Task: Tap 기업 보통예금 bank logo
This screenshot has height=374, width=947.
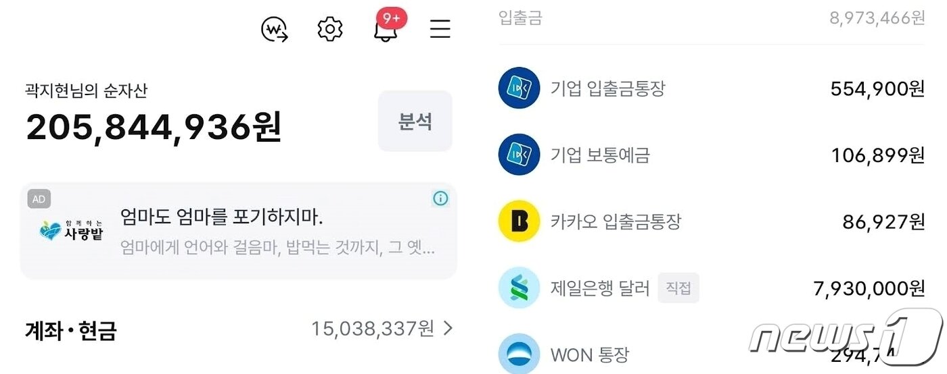Action: pyautogui.click(x=519, y=155)
